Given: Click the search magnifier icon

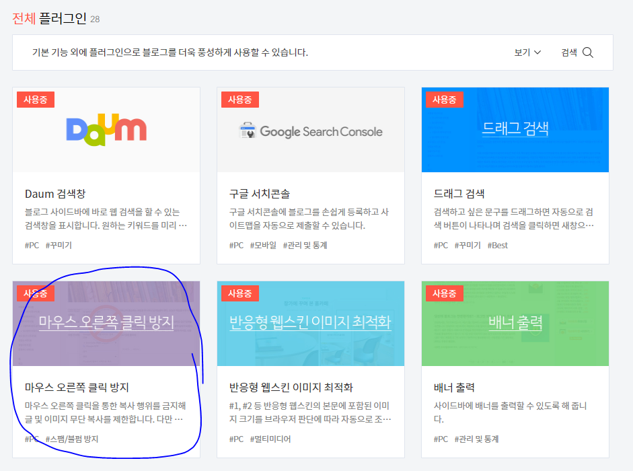Looking at the screenshot, I should coord(588,52).
